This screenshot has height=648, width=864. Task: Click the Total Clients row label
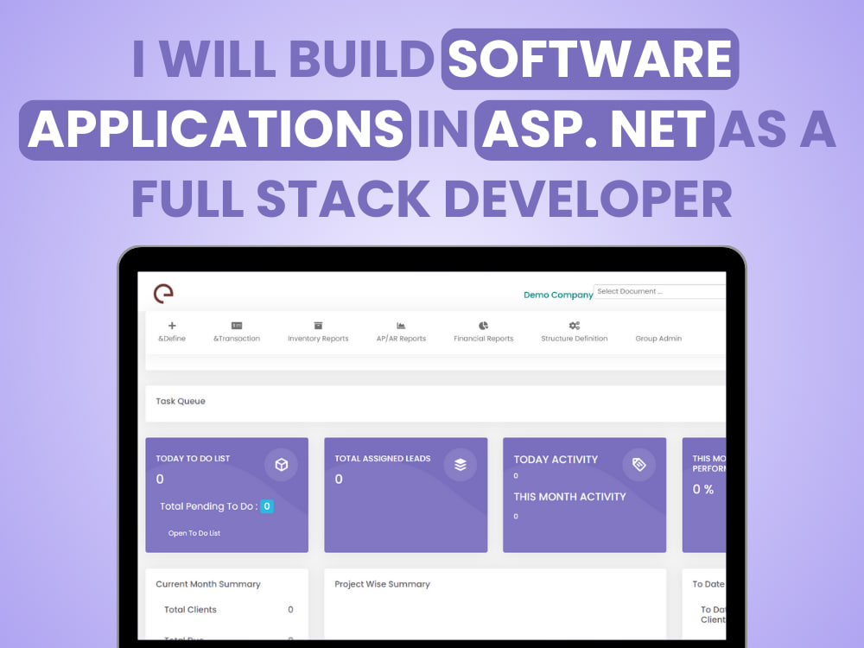pos(190,609)
